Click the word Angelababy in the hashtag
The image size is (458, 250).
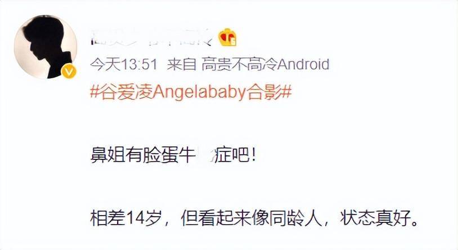click(x=200, y=93)
